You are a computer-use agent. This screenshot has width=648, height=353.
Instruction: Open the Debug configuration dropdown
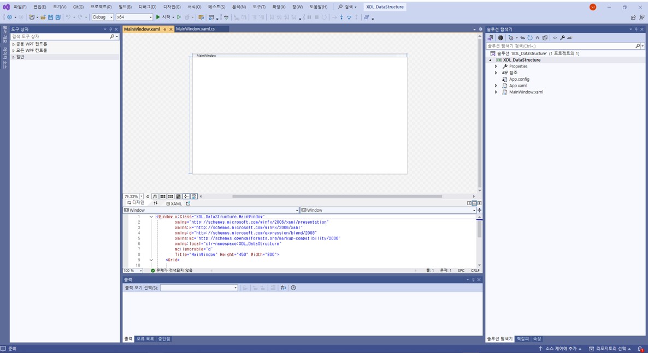tap(103, 17)
